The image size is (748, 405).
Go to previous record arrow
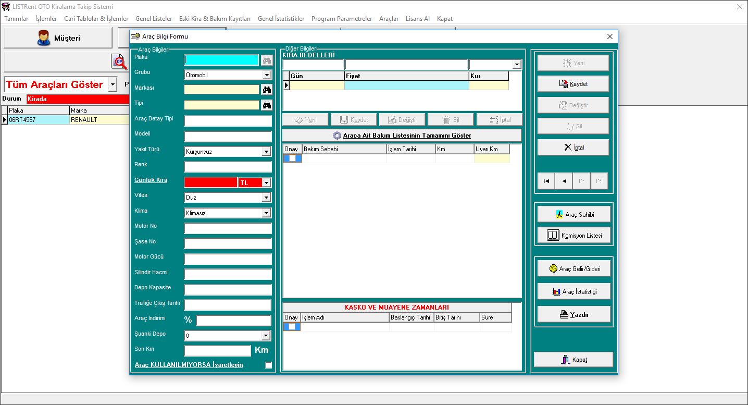tap(564, 181)
